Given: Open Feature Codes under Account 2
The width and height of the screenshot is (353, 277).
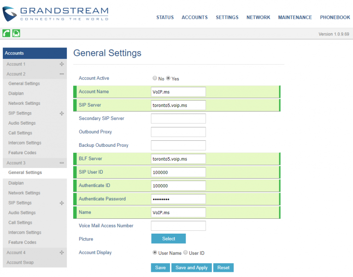Looking at the screenshot, I should point(22,153).
